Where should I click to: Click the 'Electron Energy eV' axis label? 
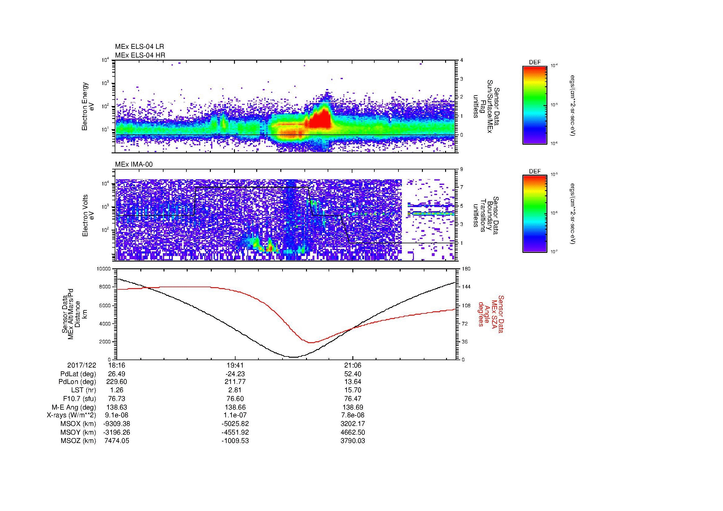(x=88, y=106)
